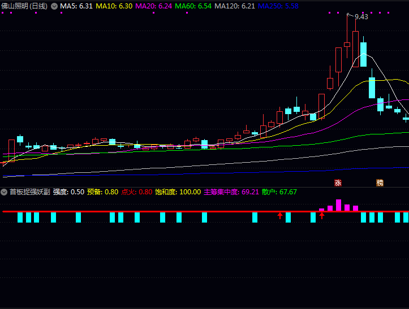Image resolution: width=409 pixels, height=309 pixels.
Task: Click the 佛山照明(日线) chart title
Action: tap(25, 6)
